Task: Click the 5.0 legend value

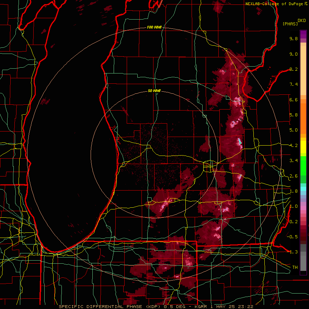Action: click(x=294, y=130)
